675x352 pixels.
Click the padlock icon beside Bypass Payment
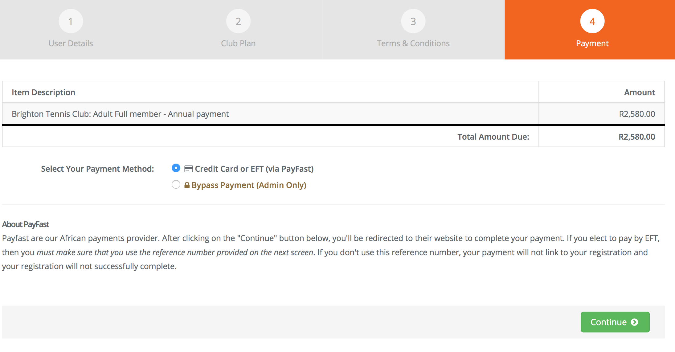point(187,185)
